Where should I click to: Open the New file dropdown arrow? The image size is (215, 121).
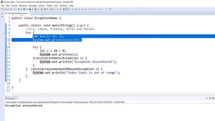pyautogui.click(x=5, y=9)
